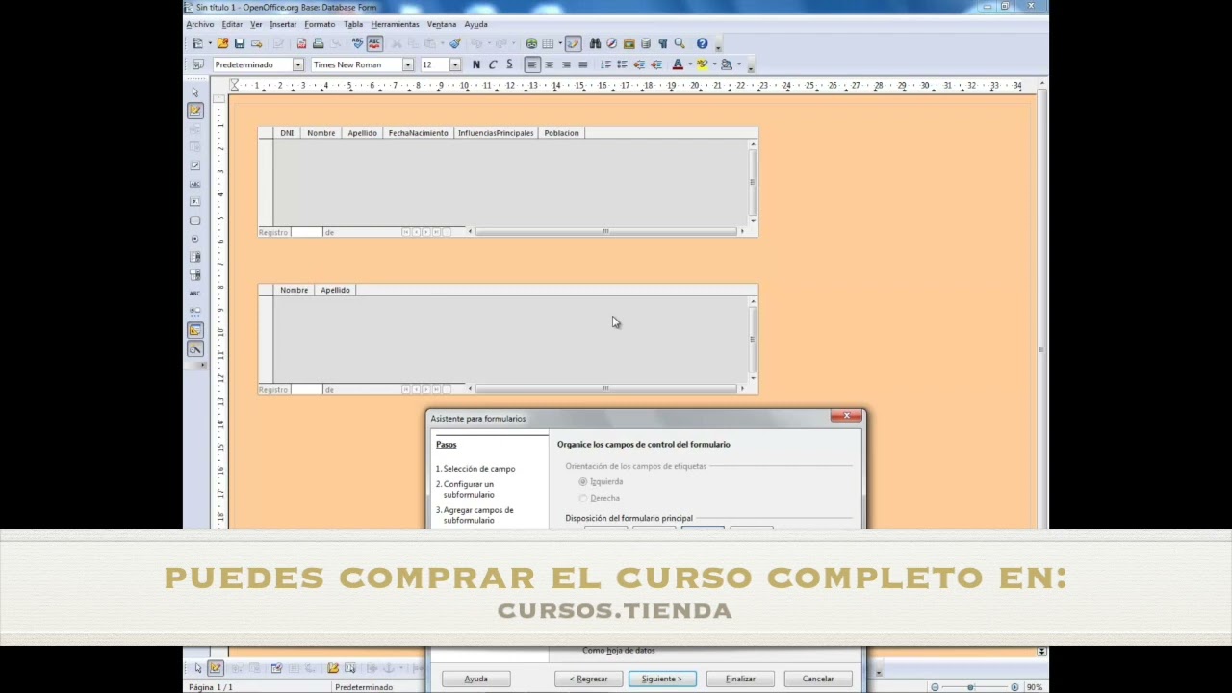Image resolution: width=1232 pixels, height=693 pixels.
Task: Click the Help question mark icon
Action: [702, 43]
